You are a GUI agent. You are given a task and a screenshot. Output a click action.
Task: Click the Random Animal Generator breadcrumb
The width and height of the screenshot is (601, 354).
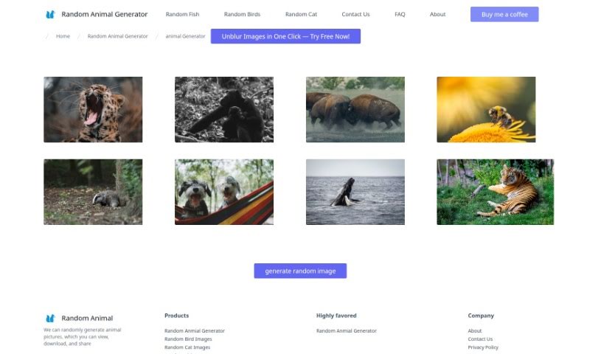click(117, 36)
